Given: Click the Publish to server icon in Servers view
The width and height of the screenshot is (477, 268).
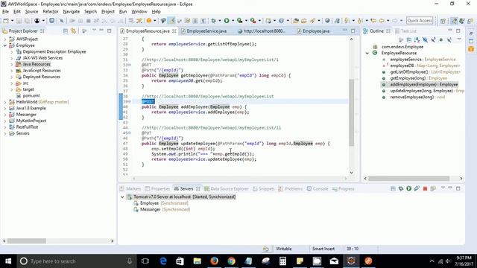Looking at the screenshot, I should 433,188.
